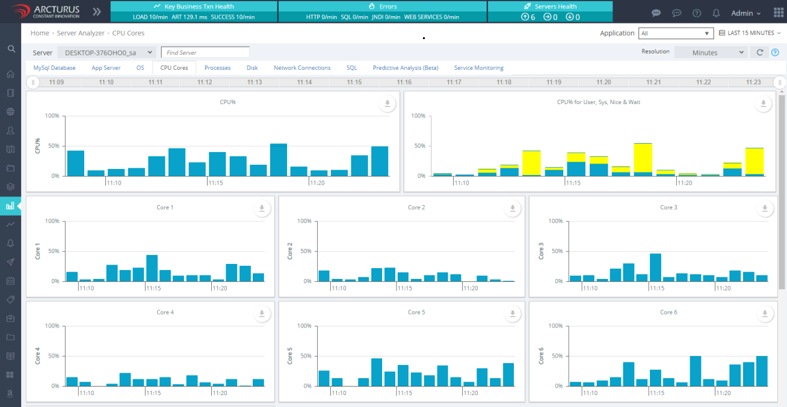Download the Core 5 chart
Screen dimensions: 787x407
click(x=513, y=314)
